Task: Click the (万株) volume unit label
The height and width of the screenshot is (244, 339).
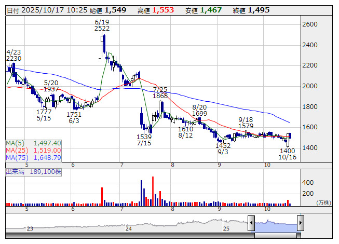Action: (x=323, y=202)
